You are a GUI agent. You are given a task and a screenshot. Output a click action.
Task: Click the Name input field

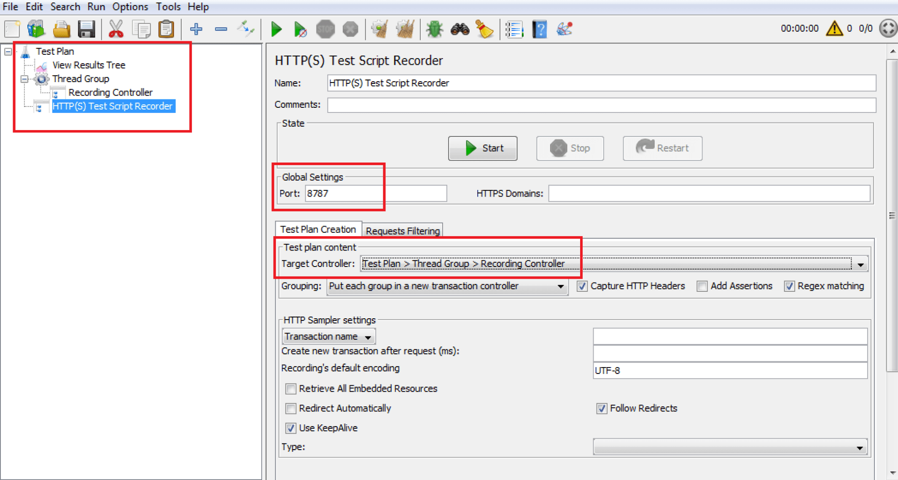[602, 83]
